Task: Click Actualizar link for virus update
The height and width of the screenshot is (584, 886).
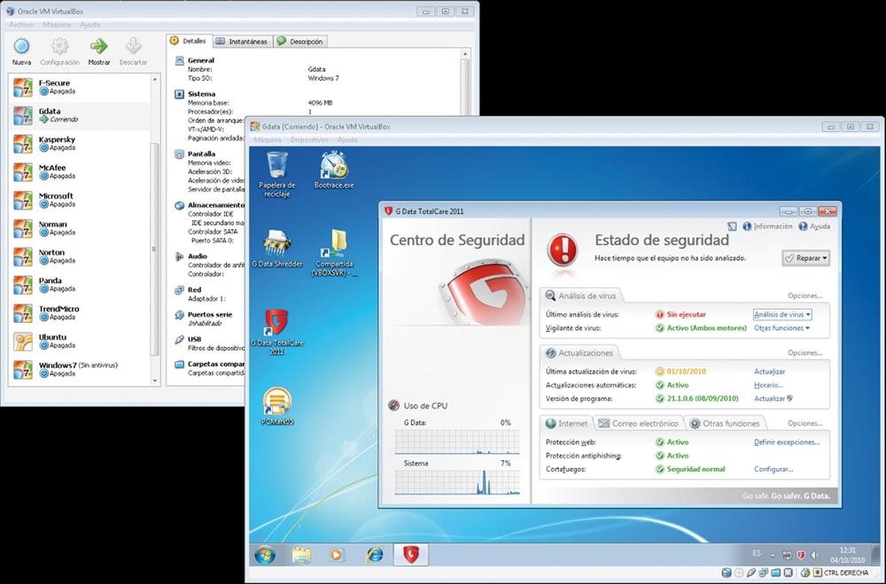Action: tap(770, 372)
